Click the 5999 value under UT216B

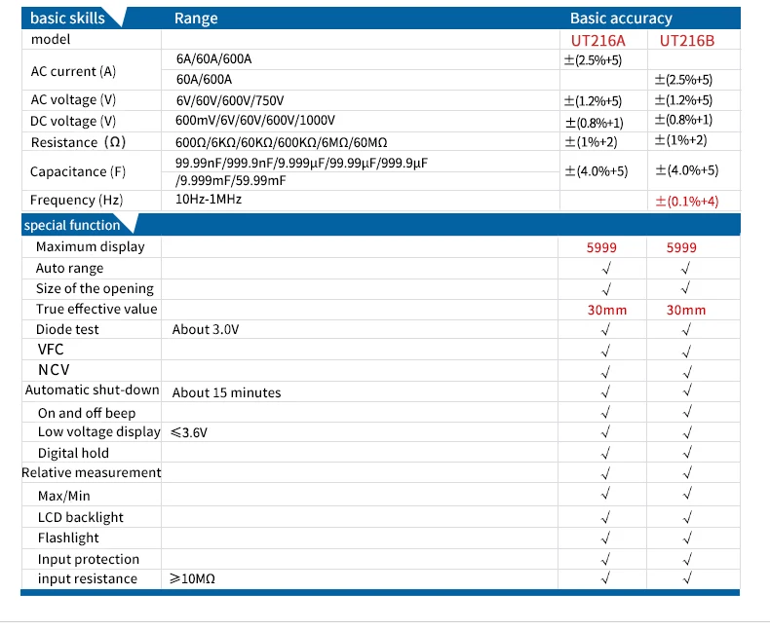tap(681, 247)
